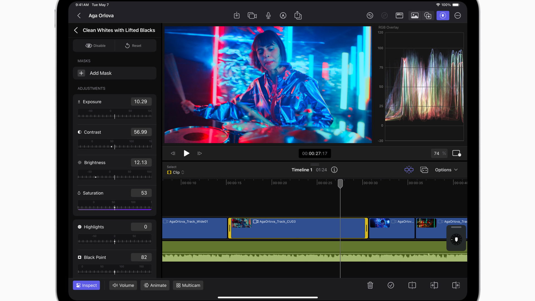Open the camera record icon
535x301 pixels.
click(x=252, y=16)
